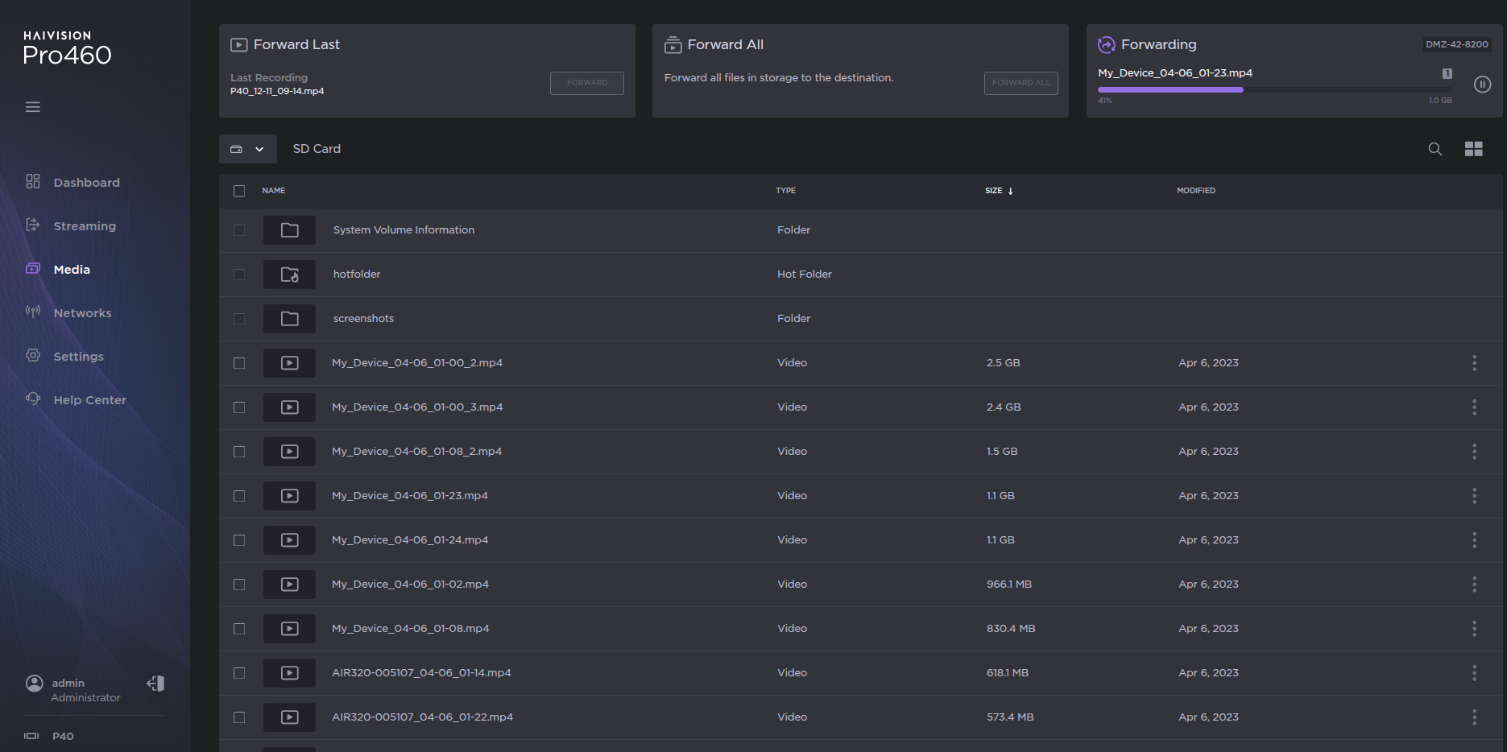Image resolution: width=1507 pixels, height=752 pixels.
Task: Open the hotfolder folder icon
Action: [x=289, y=275]
